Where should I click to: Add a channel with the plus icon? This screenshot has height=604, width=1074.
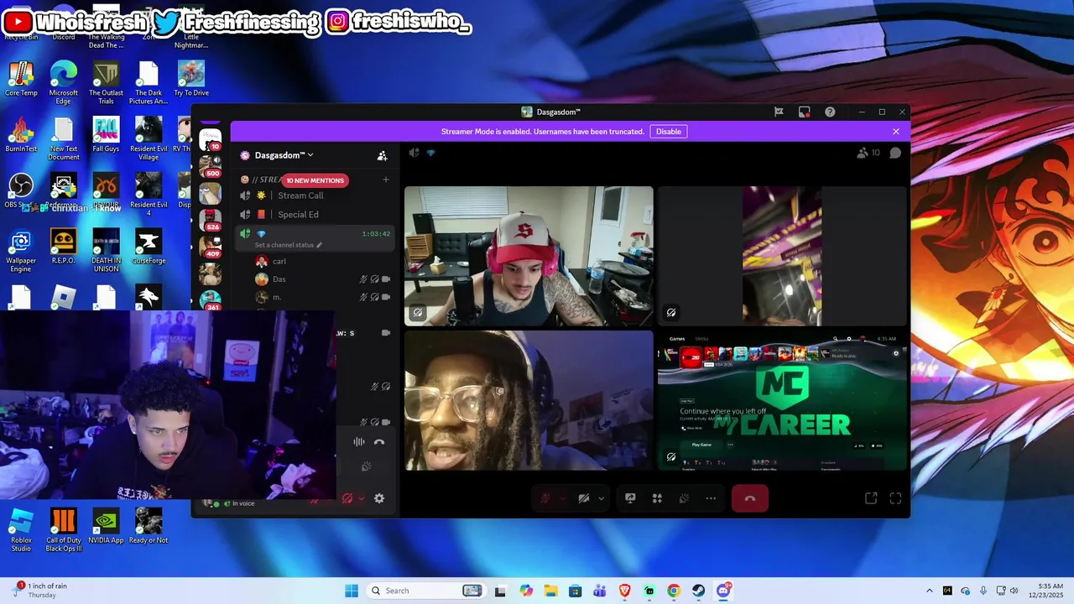click(386, 180)
